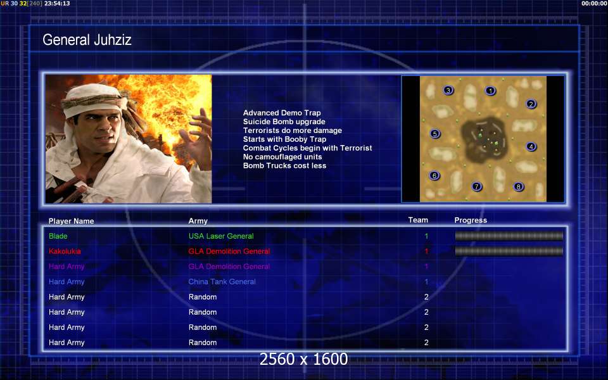Image resolution: width=608 pixels, height=380 pixels.
Task: Click start position marker 1 on minimap
Action: coord(490,91)
